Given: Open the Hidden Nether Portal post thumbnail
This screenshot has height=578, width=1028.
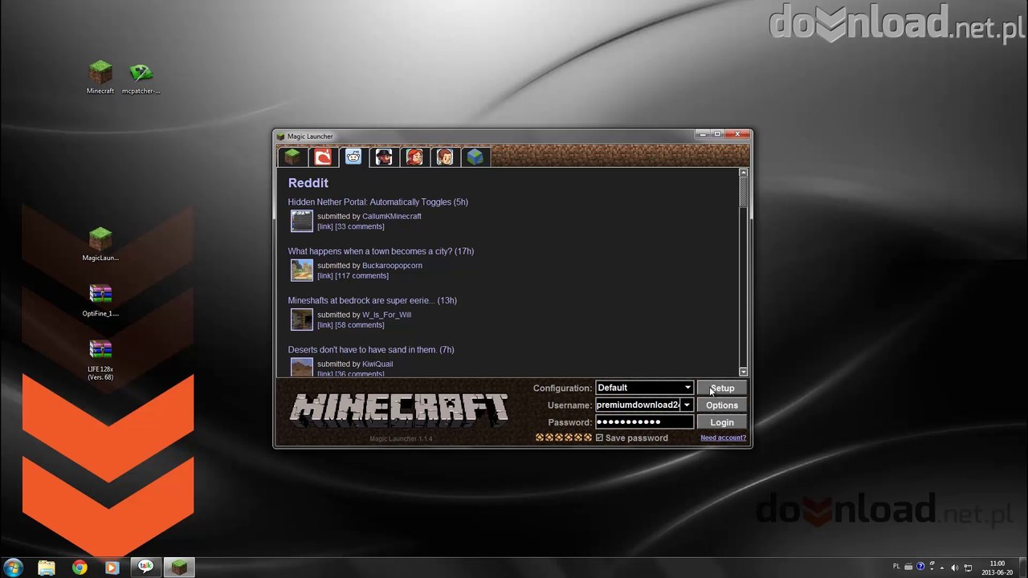Looking at the screenshot, I should (x=302, y=221).
